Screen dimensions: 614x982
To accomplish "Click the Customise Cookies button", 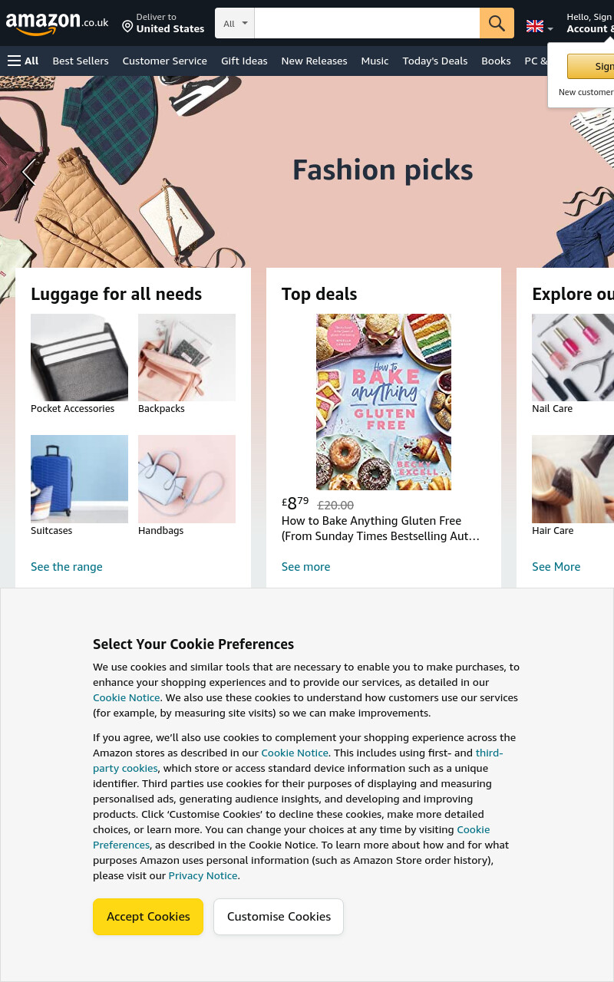I will coord(279,916).
